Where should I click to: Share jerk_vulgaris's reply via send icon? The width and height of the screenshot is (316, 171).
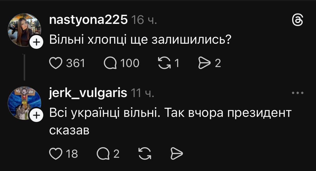click(176, 154)
